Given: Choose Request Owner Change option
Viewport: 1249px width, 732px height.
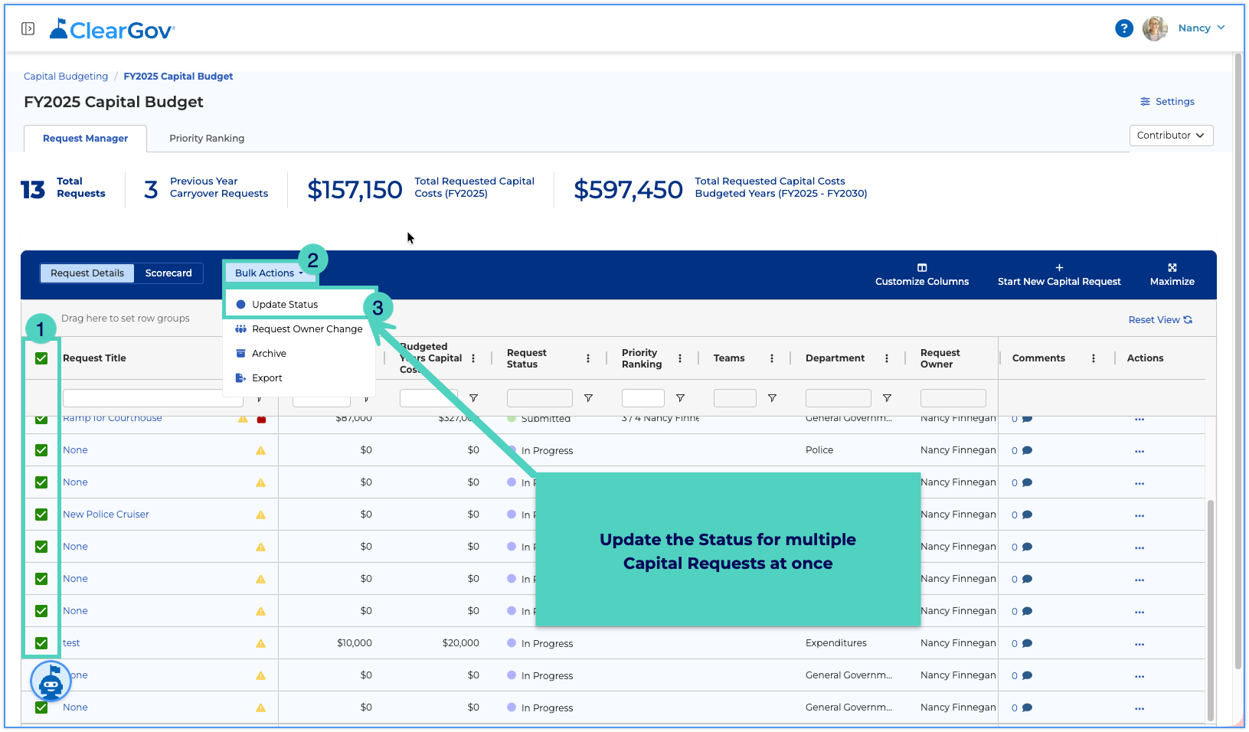Looking at the screenshot, I should [299, 329].
